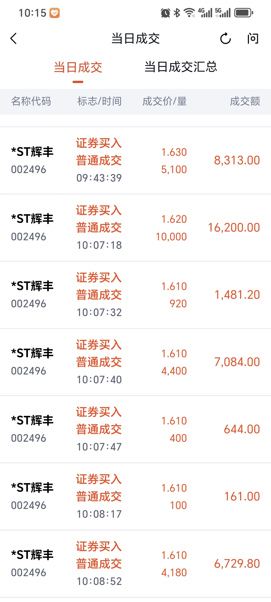Open the trade at 10:08:52
271x602 pixels.
pos(135,564)
